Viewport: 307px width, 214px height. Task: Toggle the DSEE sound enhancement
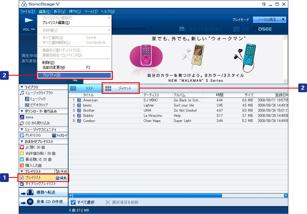(253, 29)
